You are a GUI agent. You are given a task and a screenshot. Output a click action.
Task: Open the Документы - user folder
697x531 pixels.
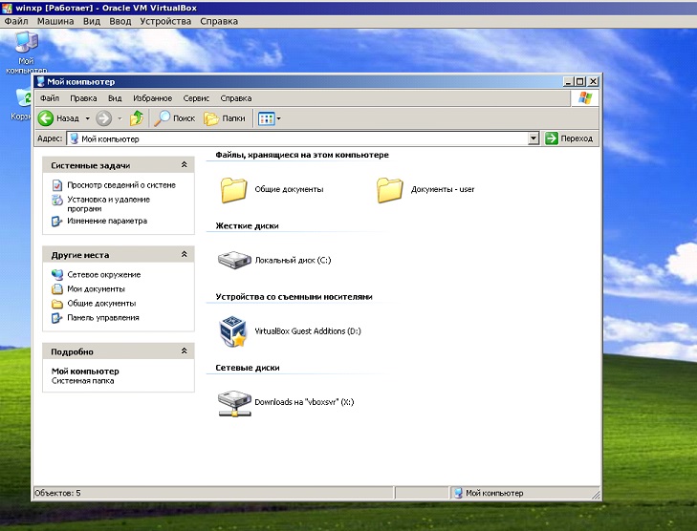pos(390,189)
